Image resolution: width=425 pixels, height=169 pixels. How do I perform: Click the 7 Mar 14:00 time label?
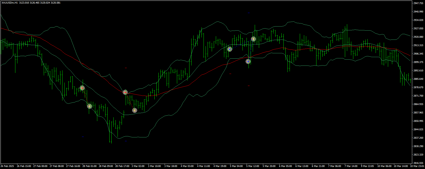(351, 166)
